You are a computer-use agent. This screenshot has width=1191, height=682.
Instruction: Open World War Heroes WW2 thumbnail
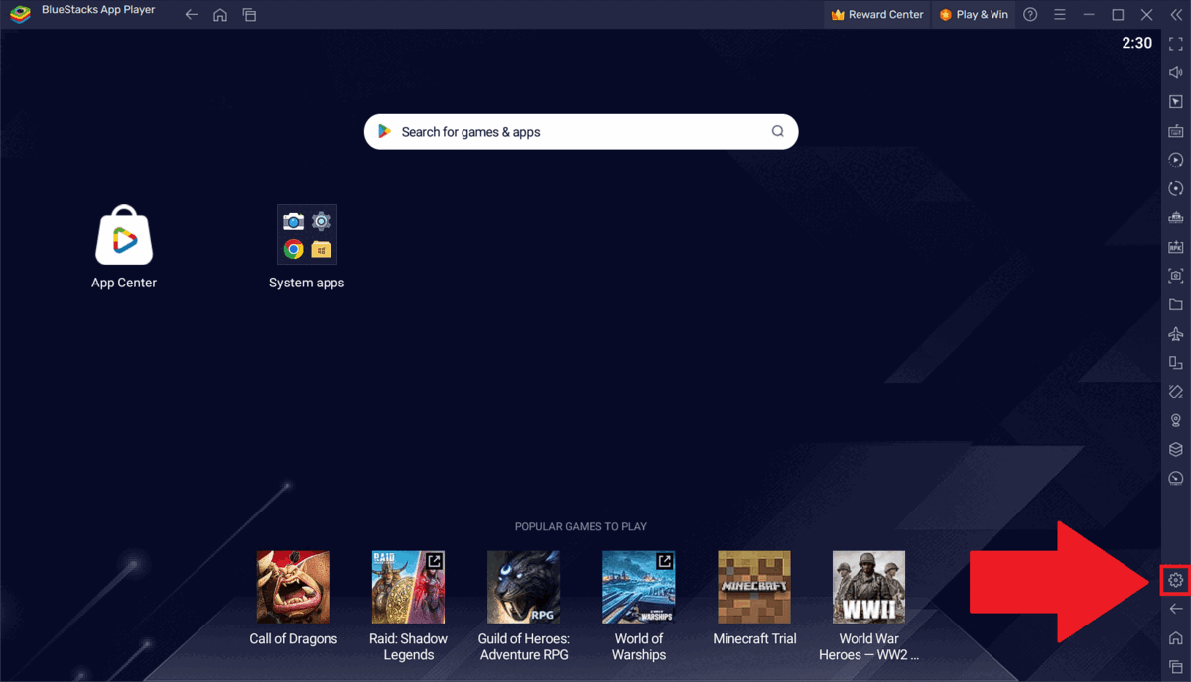pos(868,587)
